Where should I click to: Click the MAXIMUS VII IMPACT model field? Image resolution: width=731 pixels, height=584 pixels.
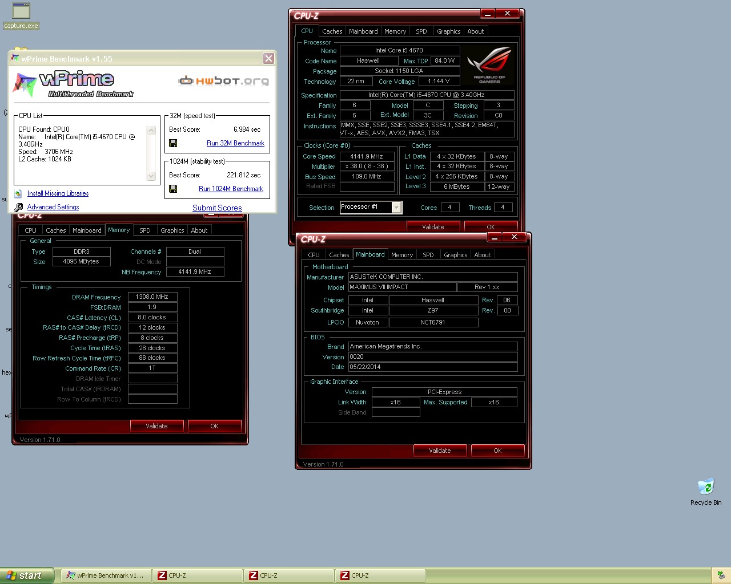[402, 287]
